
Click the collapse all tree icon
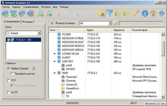click(126, 14)
